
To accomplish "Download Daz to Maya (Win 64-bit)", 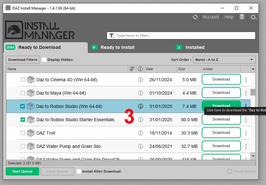I will point(221,93).
